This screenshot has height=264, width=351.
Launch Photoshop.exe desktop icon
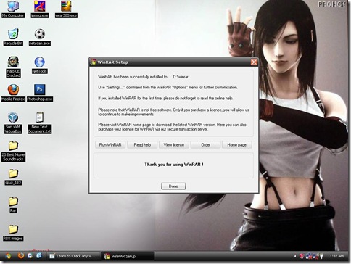[x=40, y=93]
